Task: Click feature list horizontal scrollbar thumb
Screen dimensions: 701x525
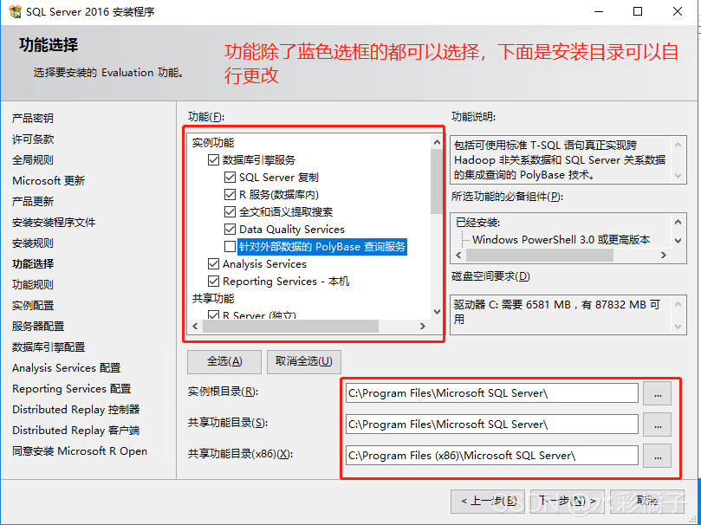Action: 290,326
